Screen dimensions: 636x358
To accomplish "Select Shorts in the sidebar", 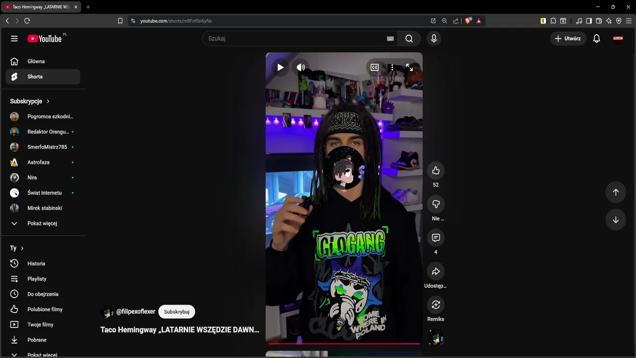I will [x=43, y=77].
